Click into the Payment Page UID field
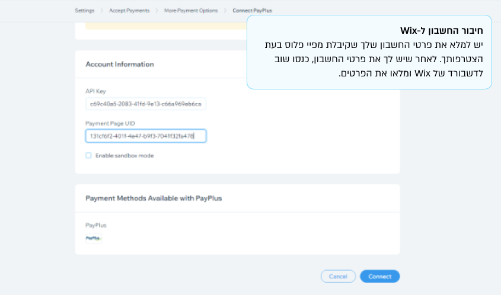 click(145, 136)
